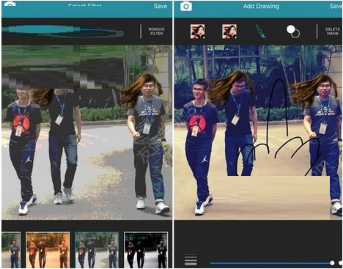Tap the camera icon in Add Drawing header
This screenshot has height=269, width=343.
[186, 7]
